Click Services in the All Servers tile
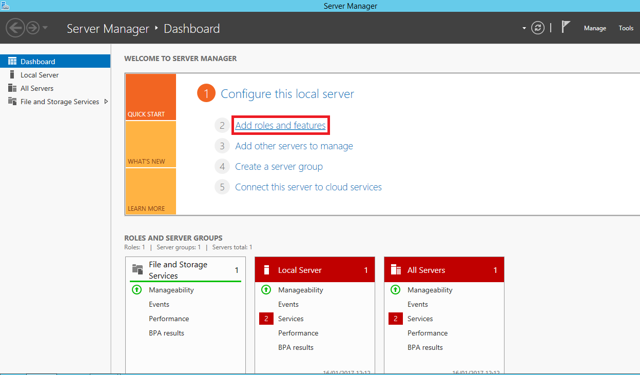This screenshot has height=375, width=640. click(x=420, y=319)
